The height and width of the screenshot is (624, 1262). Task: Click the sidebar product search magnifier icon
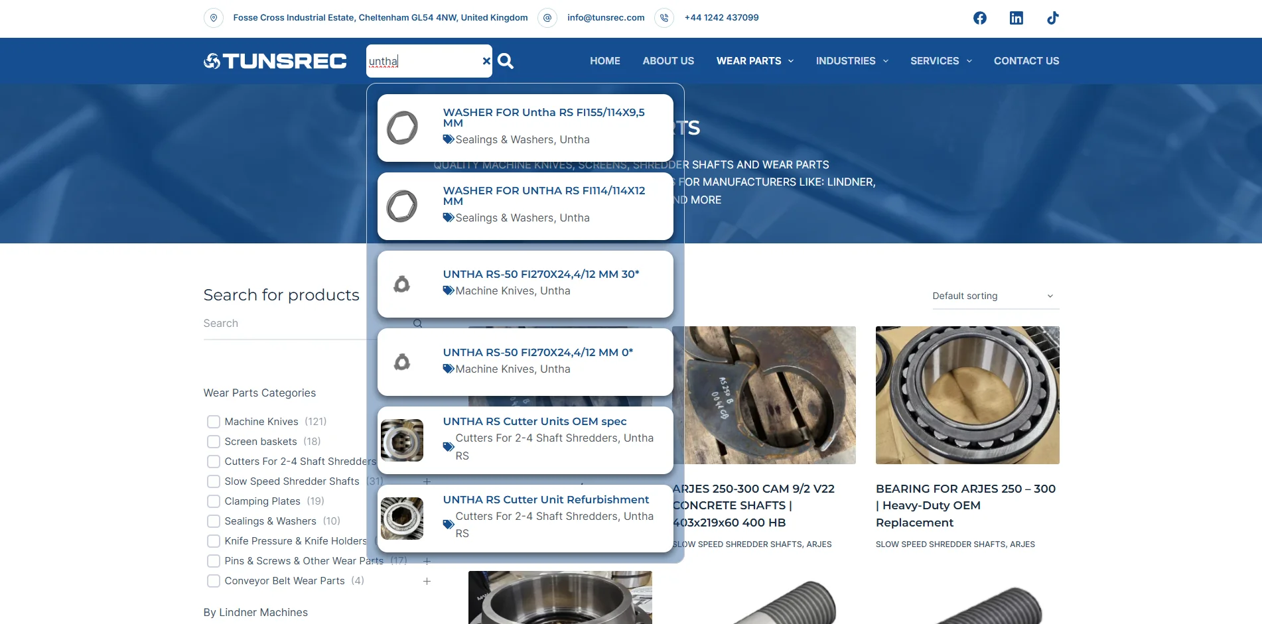click(417, 324)
